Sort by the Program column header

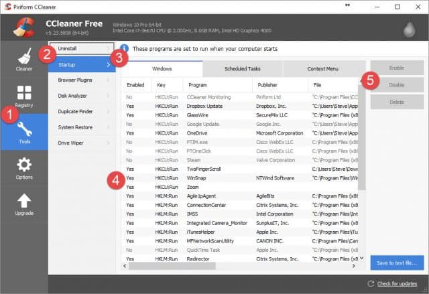click(217, 85)
